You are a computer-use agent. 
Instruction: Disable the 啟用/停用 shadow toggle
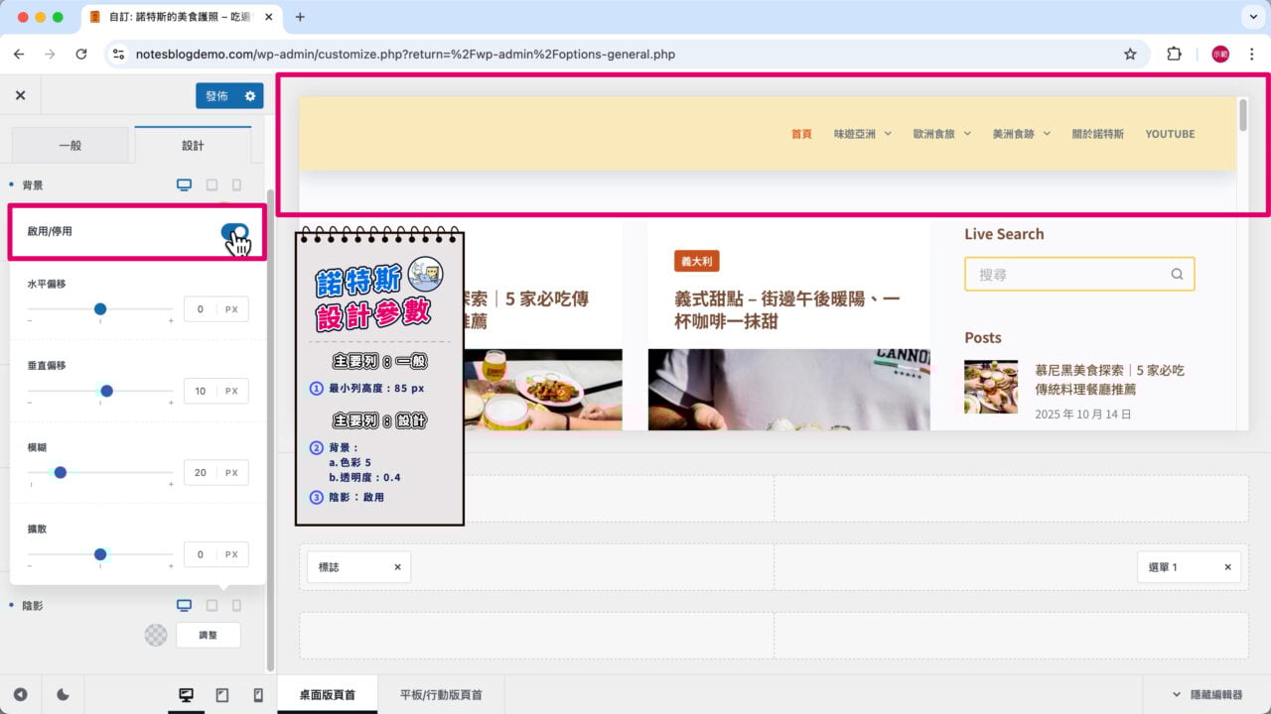point(235,232)
